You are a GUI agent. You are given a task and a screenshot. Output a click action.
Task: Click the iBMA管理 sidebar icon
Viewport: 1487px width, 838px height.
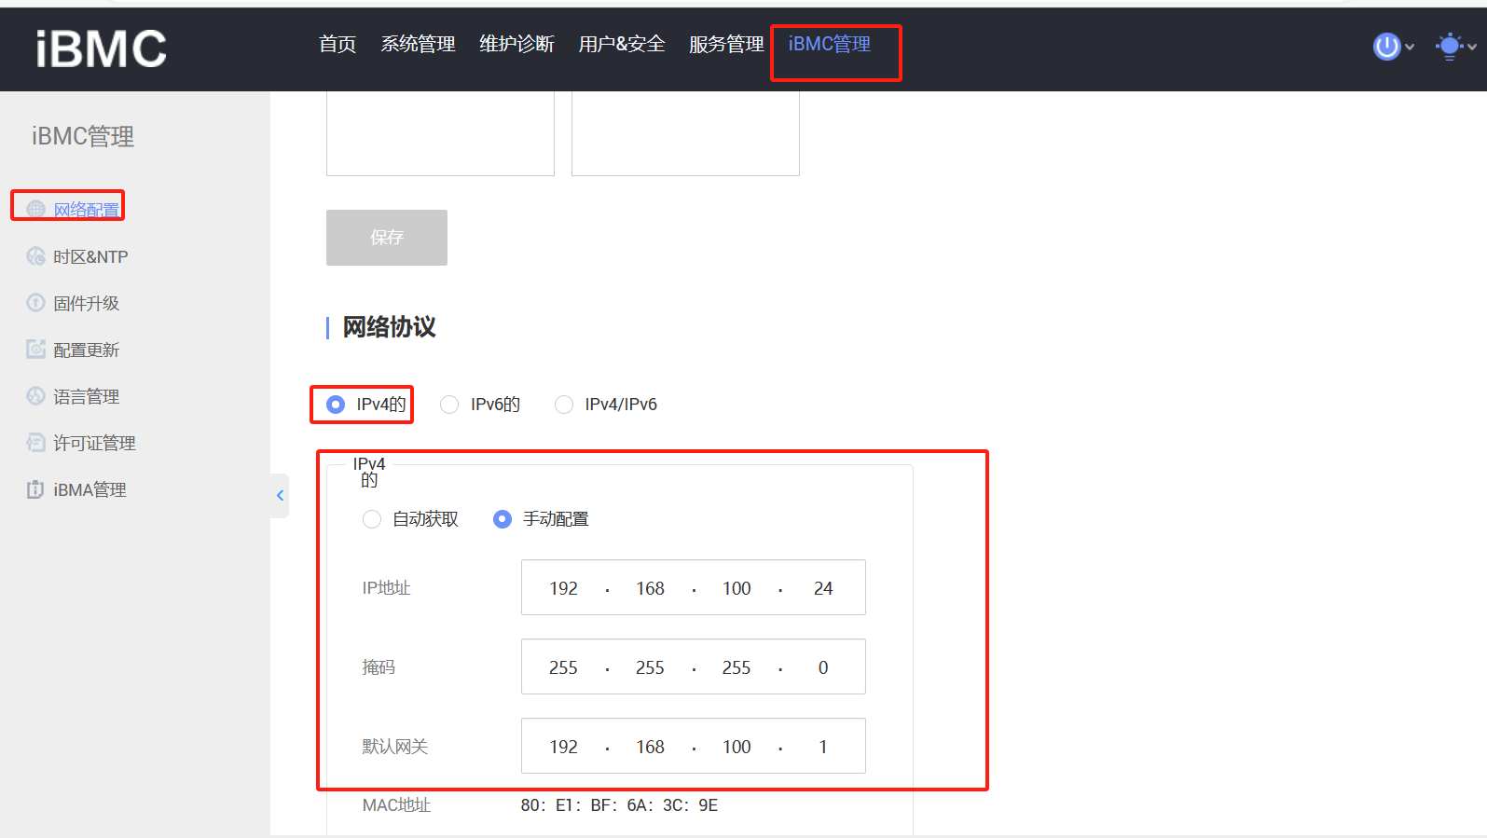[35, 489]
